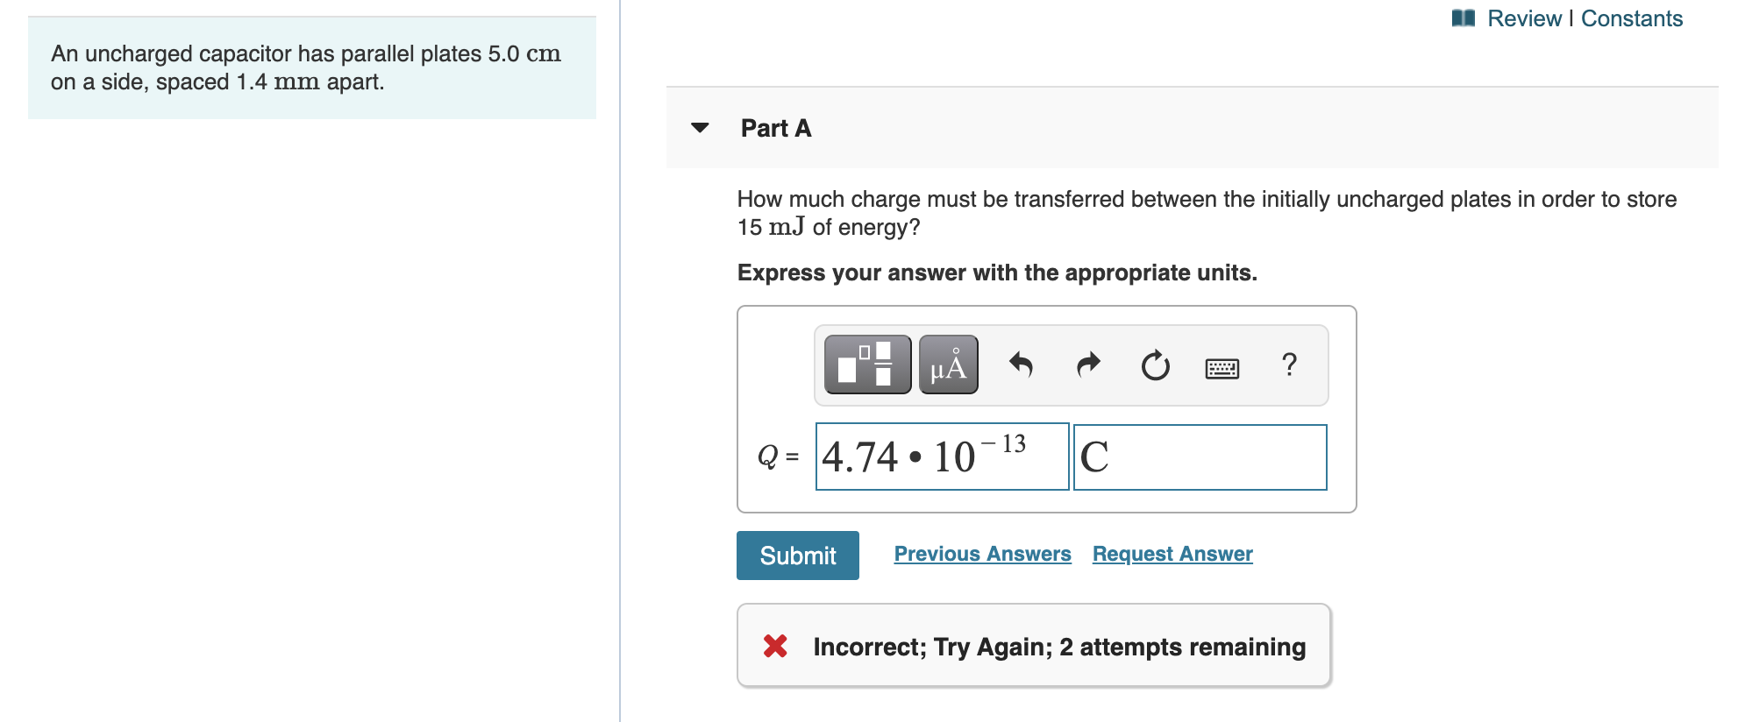The image size is (1738, 722).
Task: Click the Part A heading
Action: pos(776,128)
